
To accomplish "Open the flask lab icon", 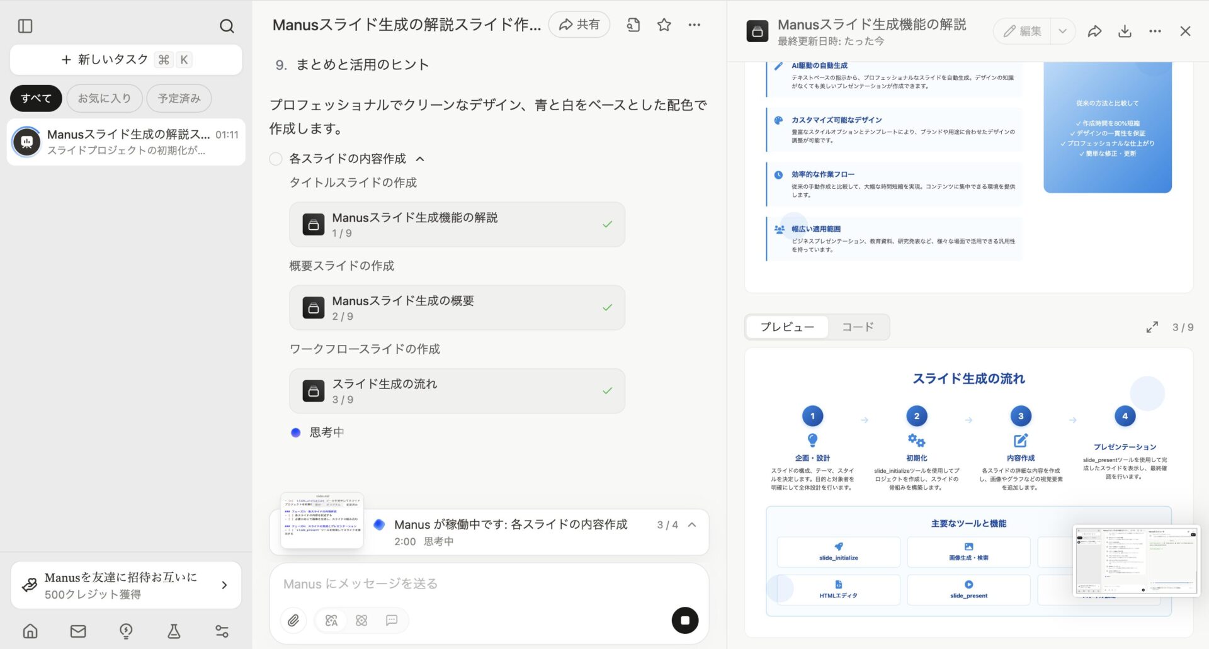I will (174, 631).
